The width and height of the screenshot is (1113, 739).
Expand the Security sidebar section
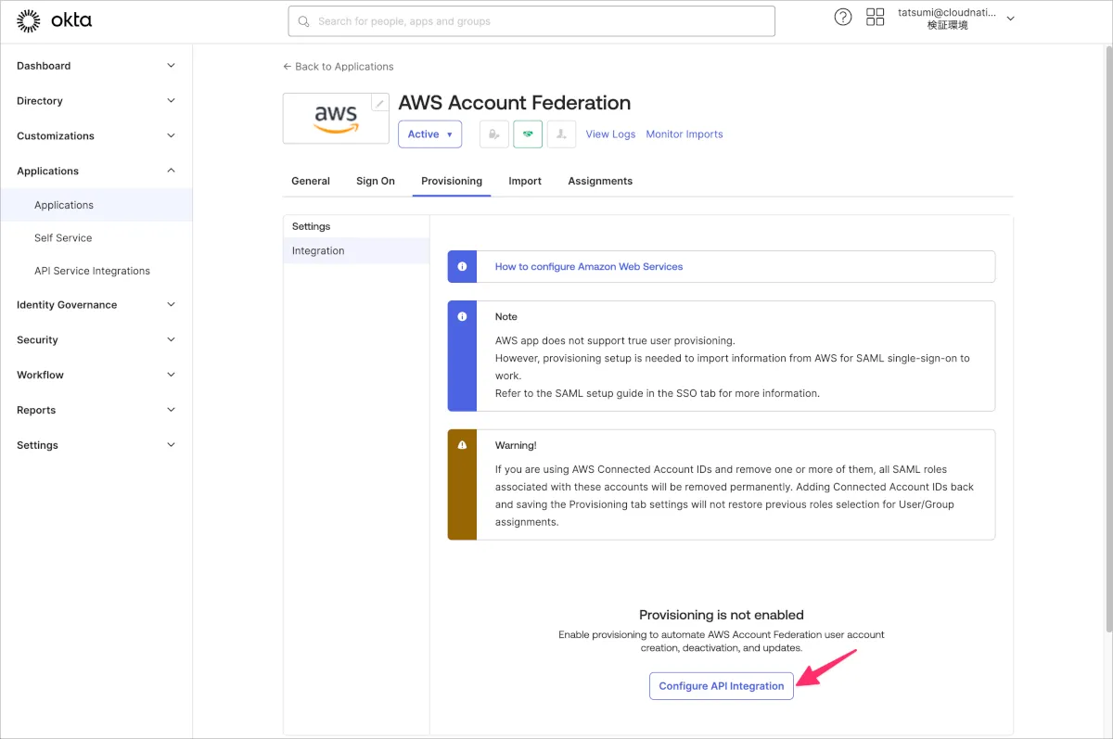(x=96, y=340)
